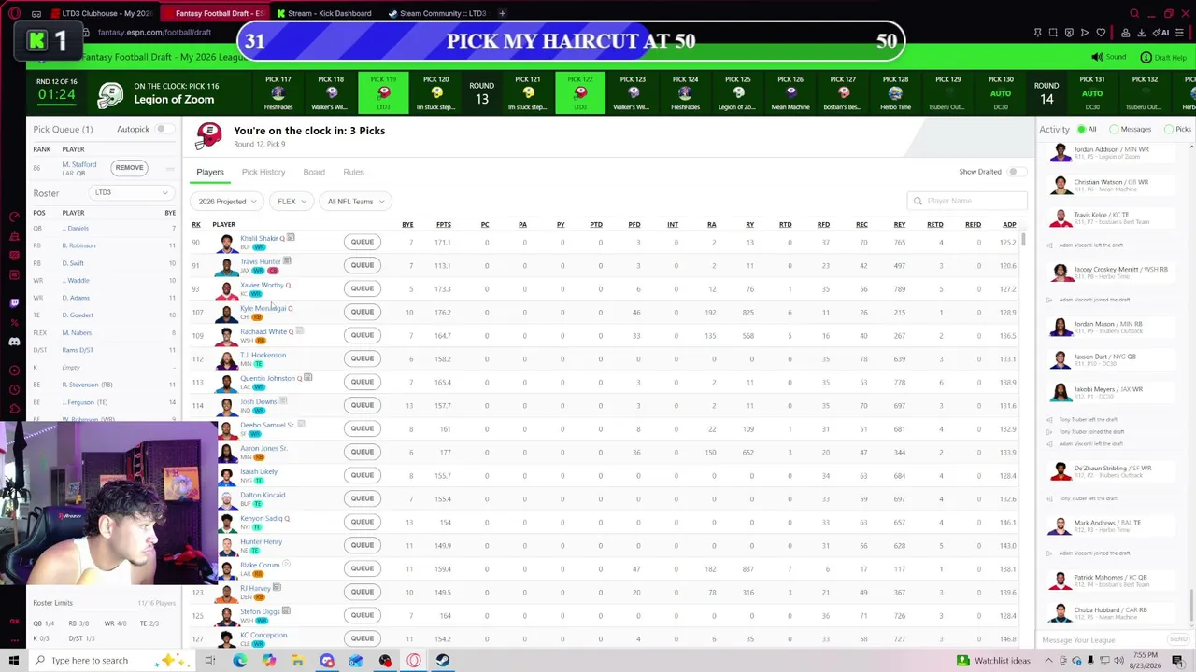The height and width of the screenshot is (672, 1196).
Task: Open Dalton Kincaid player link
Action: [x=263, y=495]
